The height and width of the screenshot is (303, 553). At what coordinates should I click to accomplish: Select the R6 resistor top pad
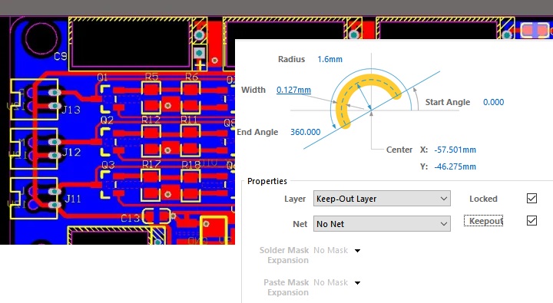pos(190,88)
